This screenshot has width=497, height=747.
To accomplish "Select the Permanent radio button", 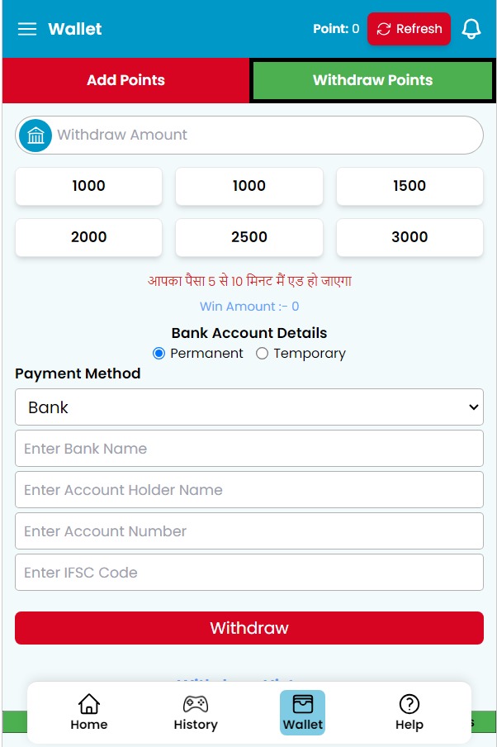I will [159, 354].
